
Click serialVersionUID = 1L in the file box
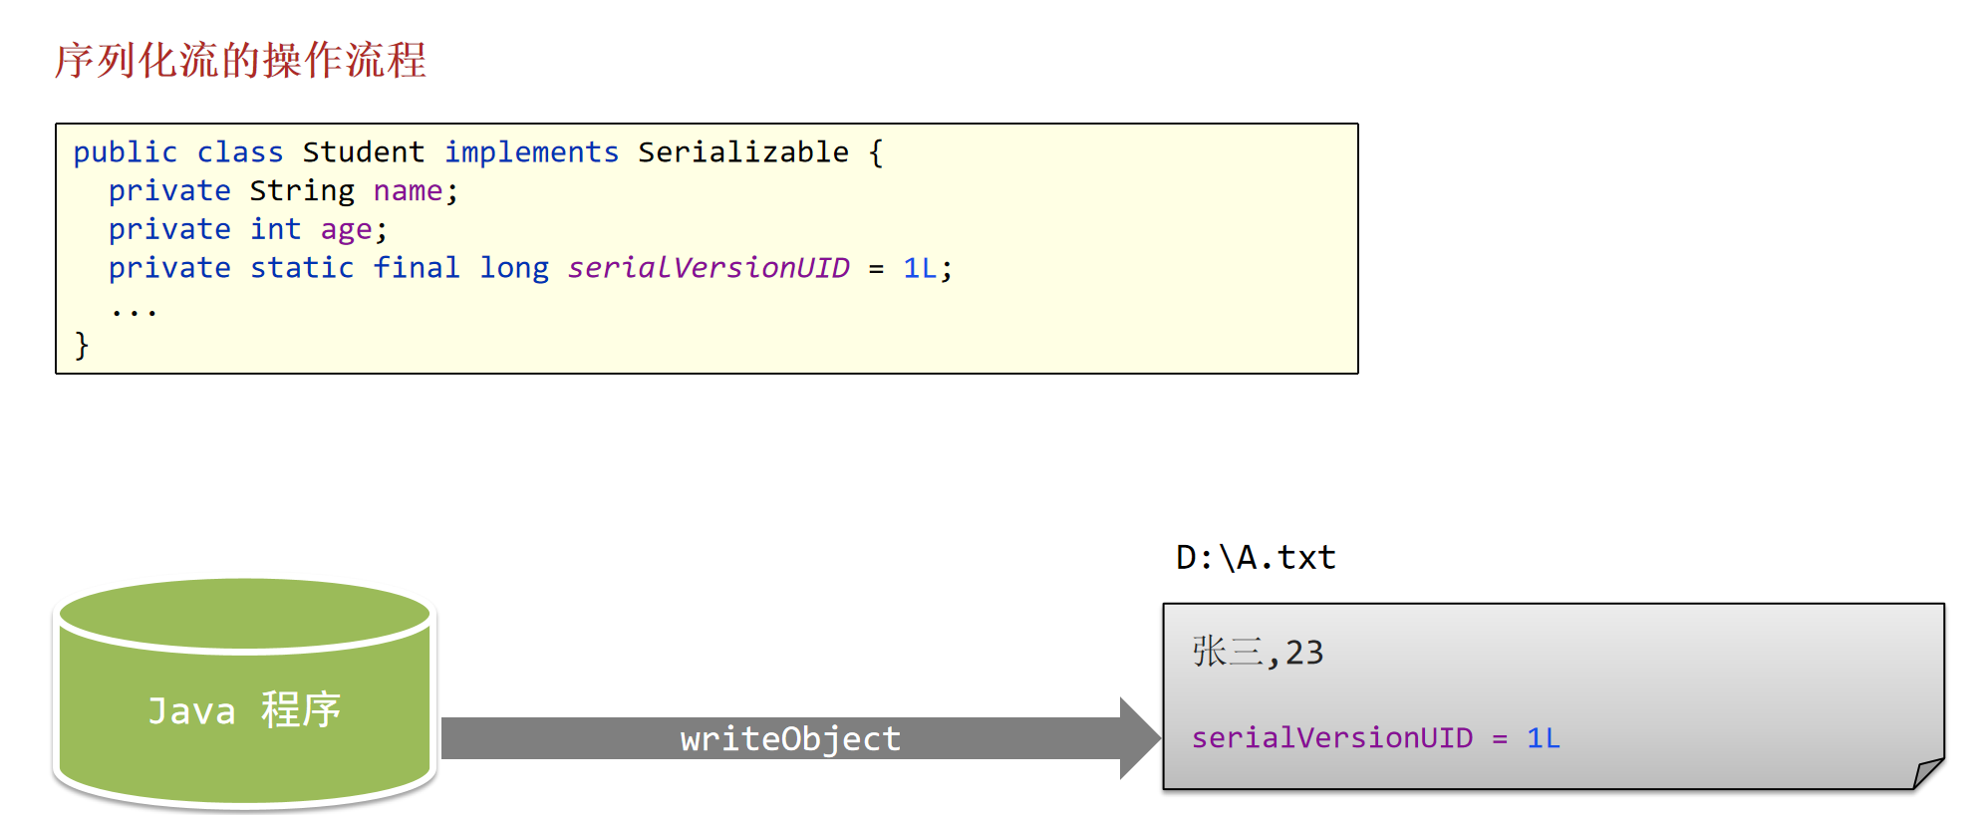point(1375,737)
